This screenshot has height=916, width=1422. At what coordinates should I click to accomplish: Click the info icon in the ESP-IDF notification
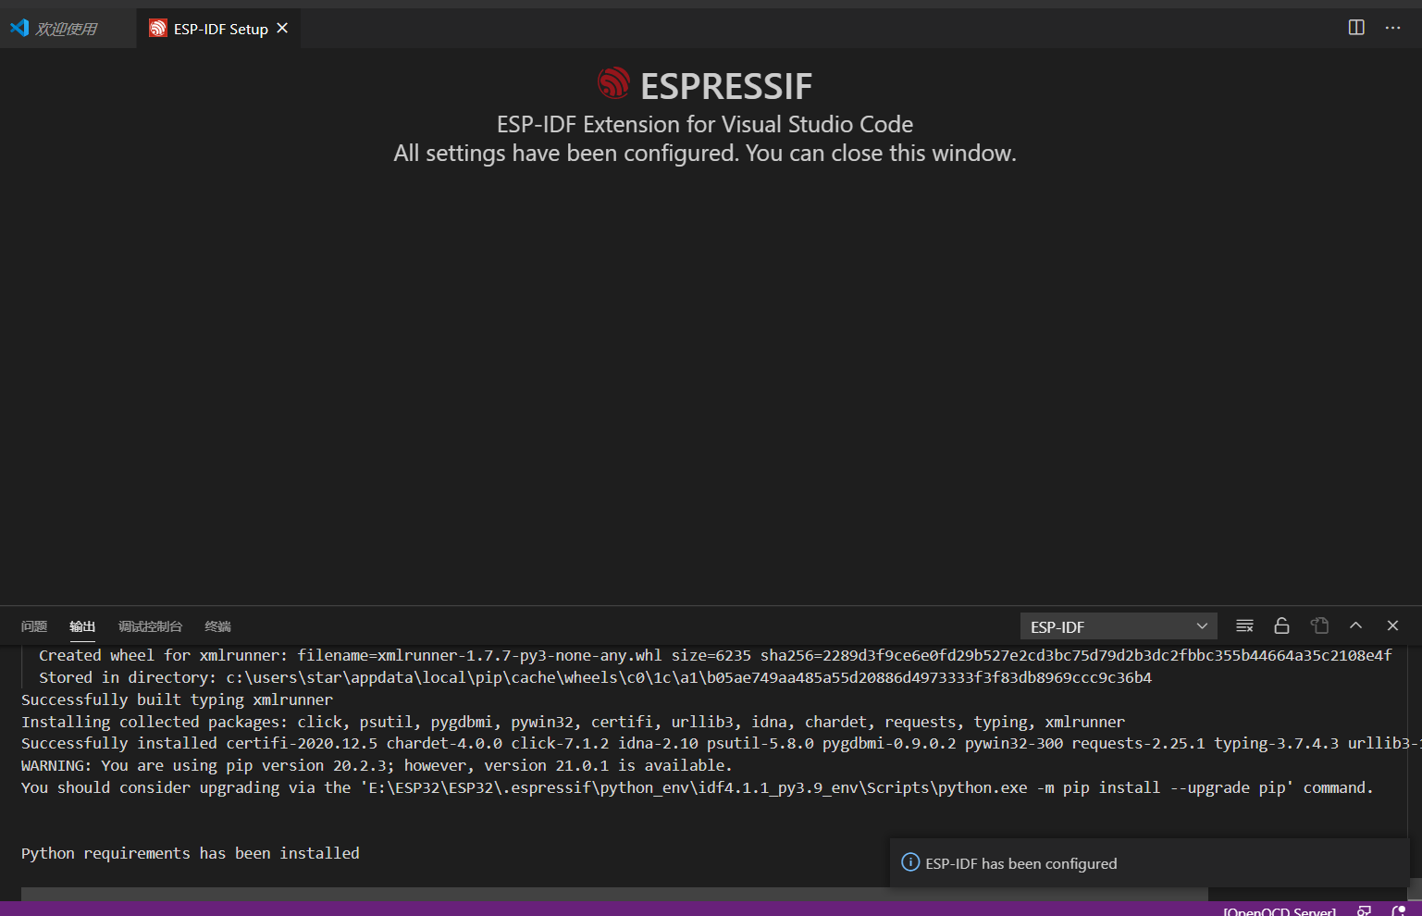pos(909,862)
